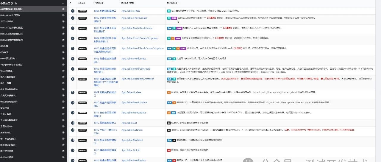Click the API name column header
Image resolution: width=381 pixels, height=162 pixels.
click(x=99, y=2)
